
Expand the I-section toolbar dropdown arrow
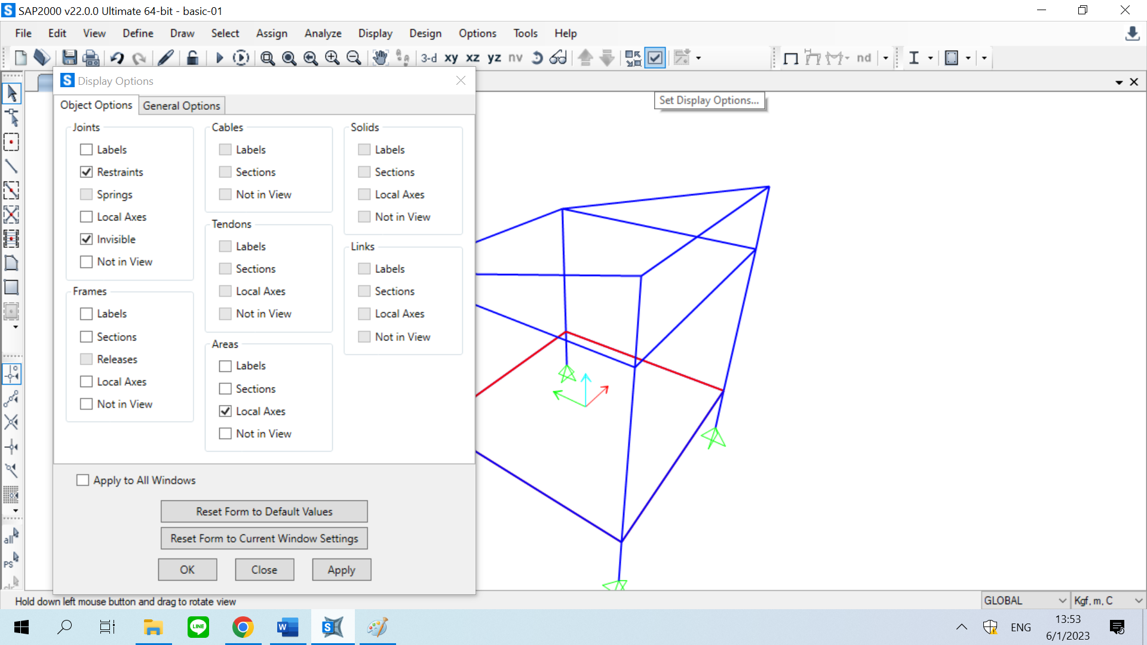930,58
